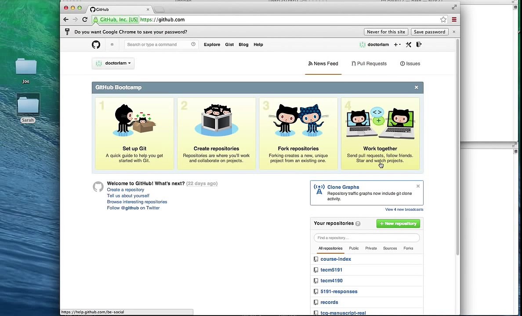This screenshot has width=522, height=316.
Task: Open the tcg-manuscript-real repository
Action: (x=343, y=313)
